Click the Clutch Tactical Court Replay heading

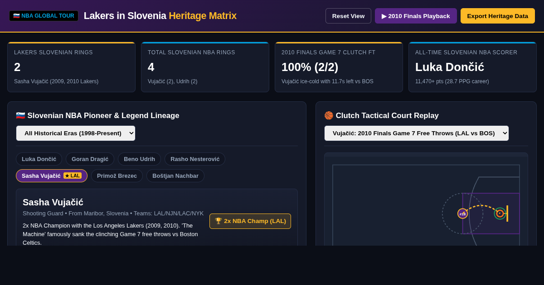coord(381,115)
